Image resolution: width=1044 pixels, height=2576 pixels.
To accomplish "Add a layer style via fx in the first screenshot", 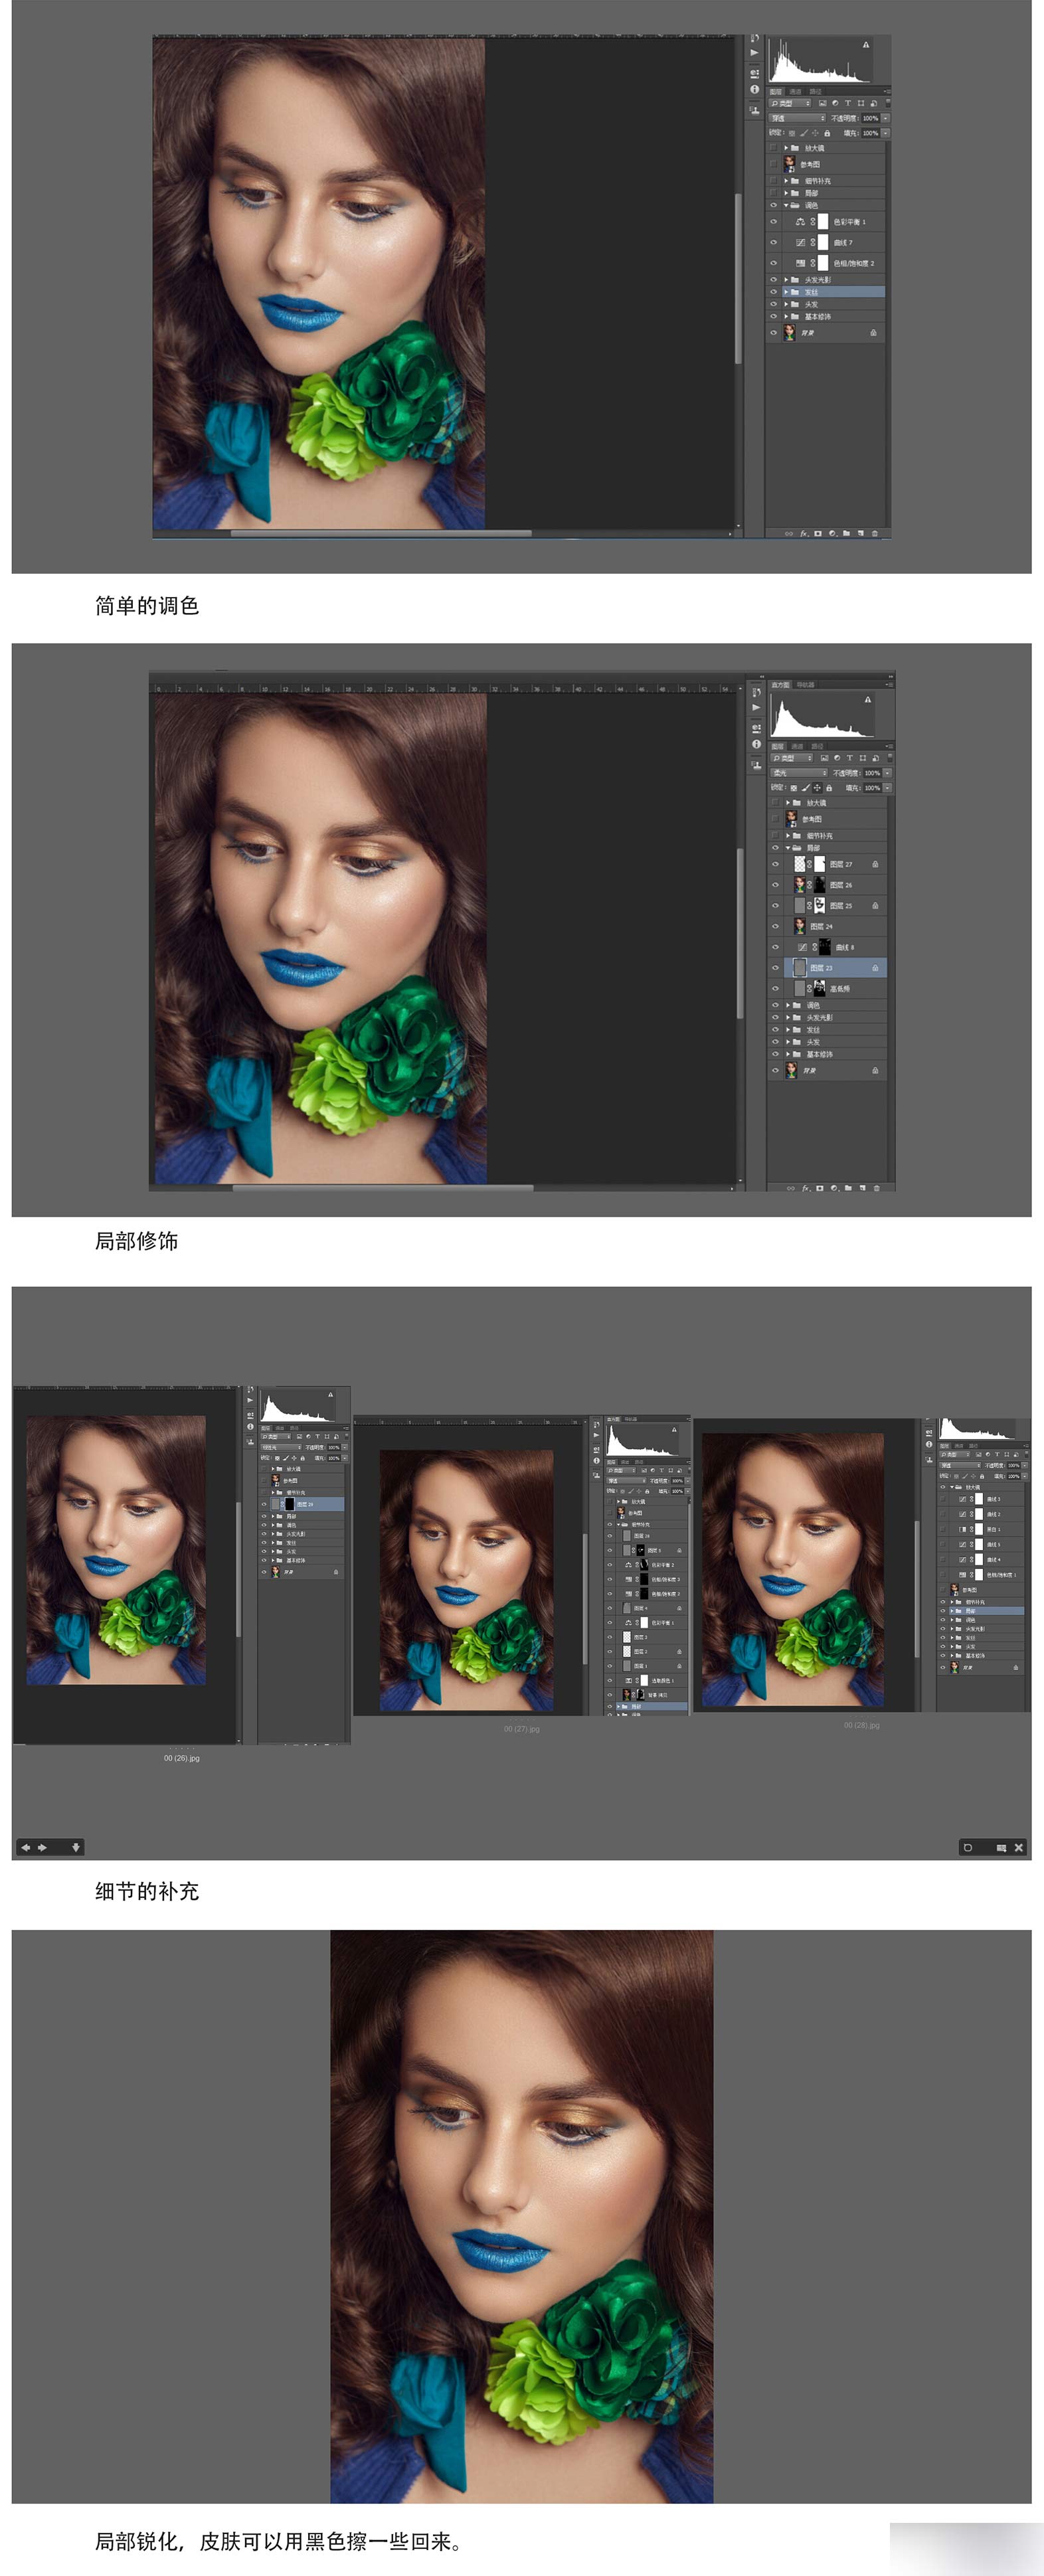I will click(x=803, y=533).
